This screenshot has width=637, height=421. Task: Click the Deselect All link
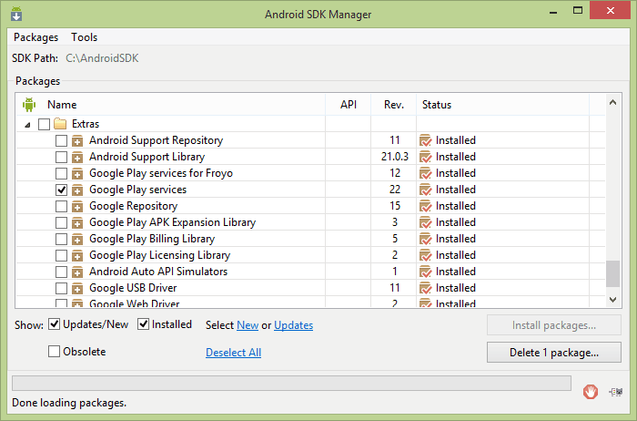click(x=233, y=353)
